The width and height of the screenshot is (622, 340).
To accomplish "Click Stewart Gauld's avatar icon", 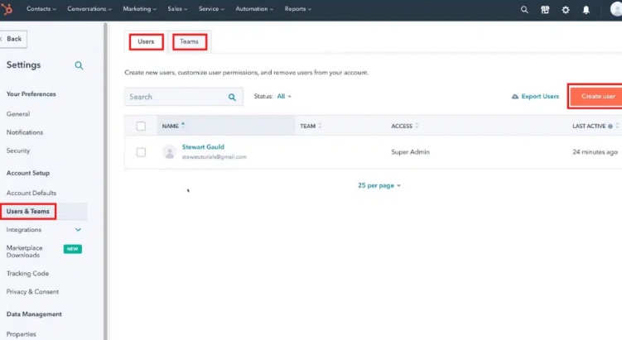I will pyautogui.click(x=170, y=152).
